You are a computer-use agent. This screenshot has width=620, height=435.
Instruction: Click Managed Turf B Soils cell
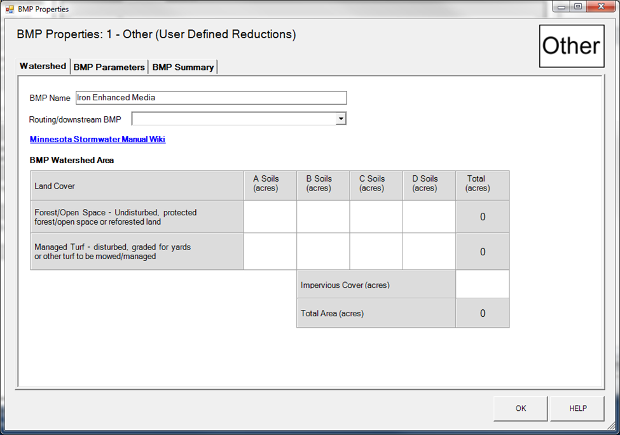tap(323, 251)
